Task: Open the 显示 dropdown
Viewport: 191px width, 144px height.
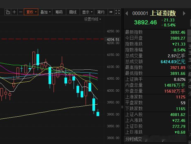Action: 87,12
